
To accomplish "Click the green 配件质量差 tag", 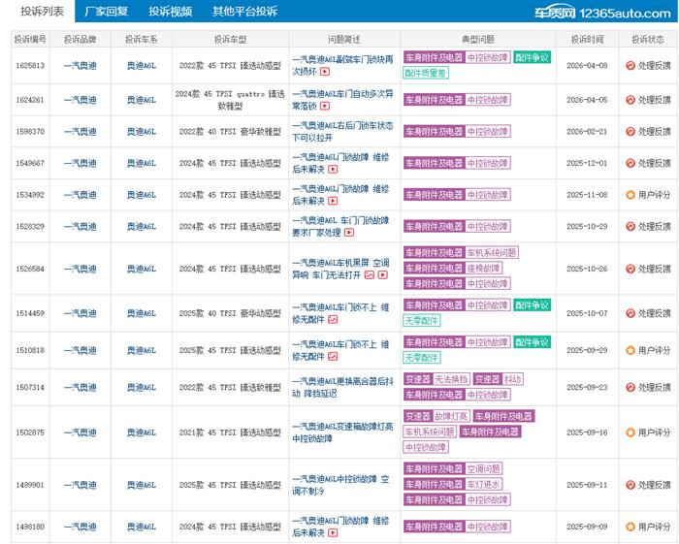I will [426, 73].
